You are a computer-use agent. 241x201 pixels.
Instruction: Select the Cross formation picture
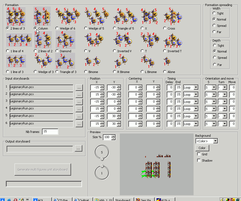coord(173,16)
